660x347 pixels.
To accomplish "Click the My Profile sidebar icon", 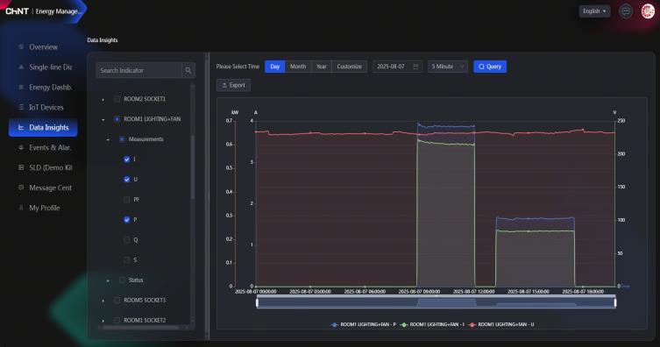I will (x=21, y=208).
